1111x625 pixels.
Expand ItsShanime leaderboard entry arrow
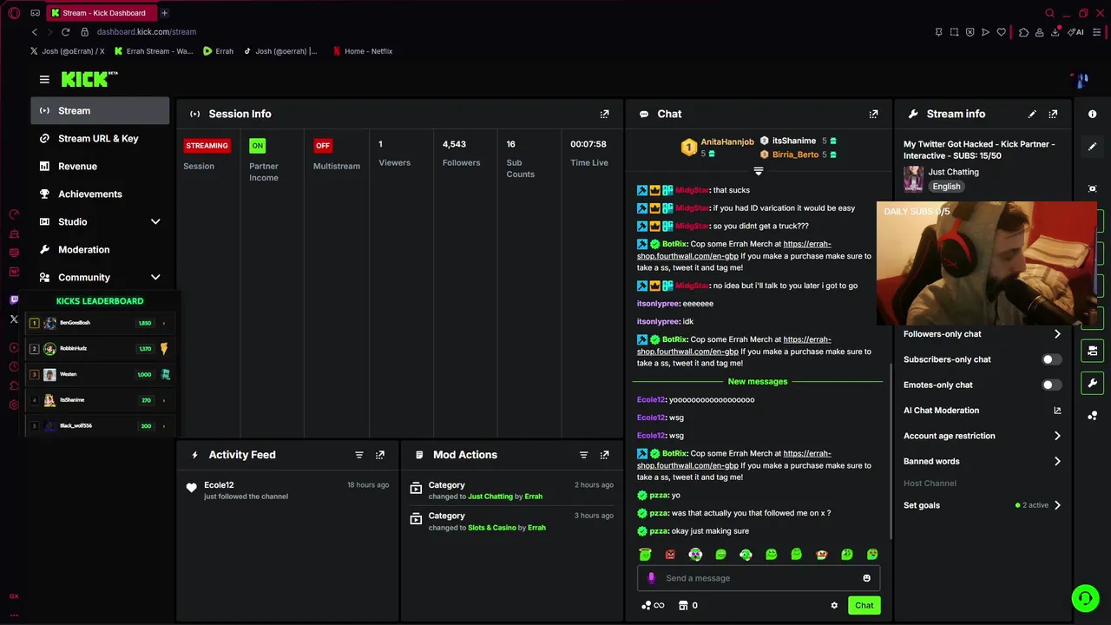pyautogui.click(x=164, y=400)
